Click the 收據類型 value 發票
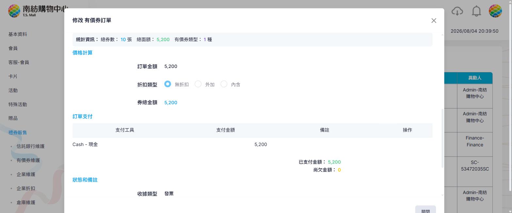Image resolution: width=512 pixels, height=213 pixels. [x=169, y=194]
